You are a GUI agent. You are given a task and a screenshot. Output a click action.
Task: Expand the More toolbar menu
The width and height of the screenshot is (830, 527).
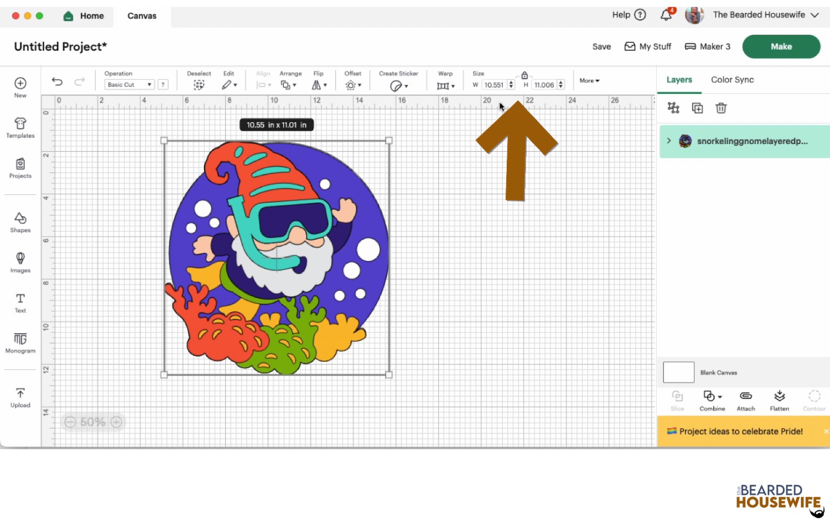click(589, 81)
